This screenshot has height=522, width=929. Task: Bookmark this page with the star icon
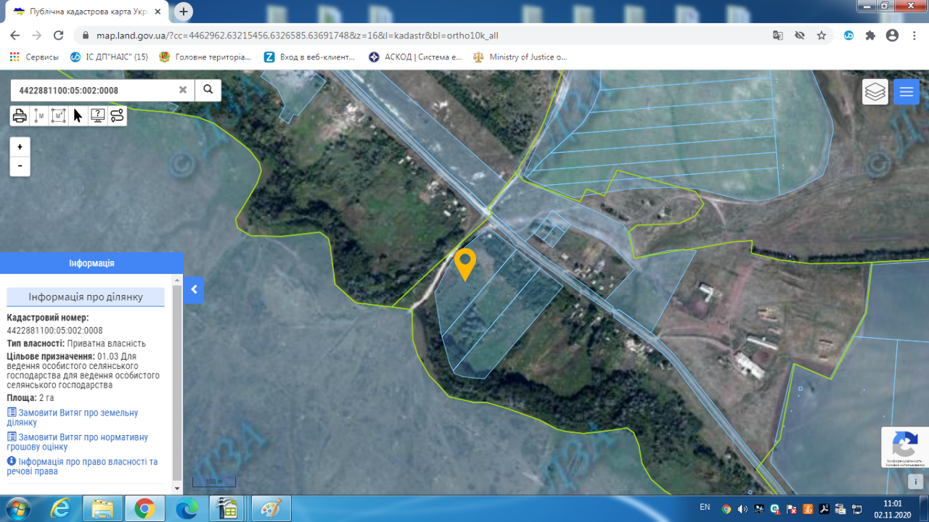[822, 35]
